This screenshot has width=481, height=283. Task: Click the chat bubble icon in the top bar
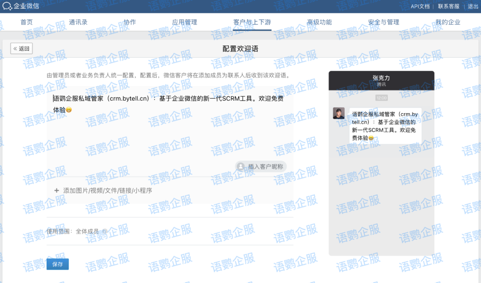pos(8,6)
